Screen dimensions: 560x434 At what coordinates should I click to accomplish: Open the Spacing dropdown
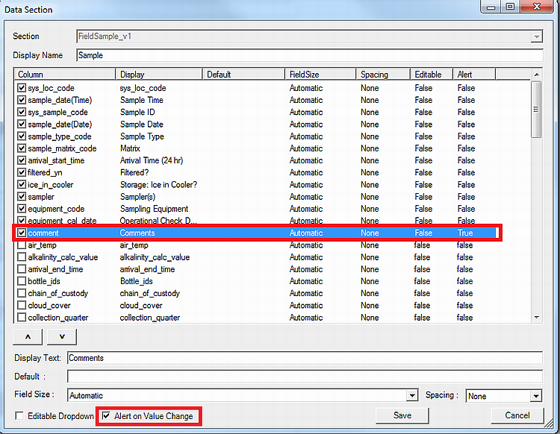(x=535, y=396)
